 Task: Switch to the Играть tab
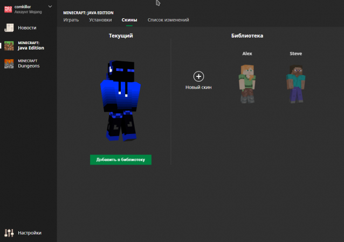[71, 20]
